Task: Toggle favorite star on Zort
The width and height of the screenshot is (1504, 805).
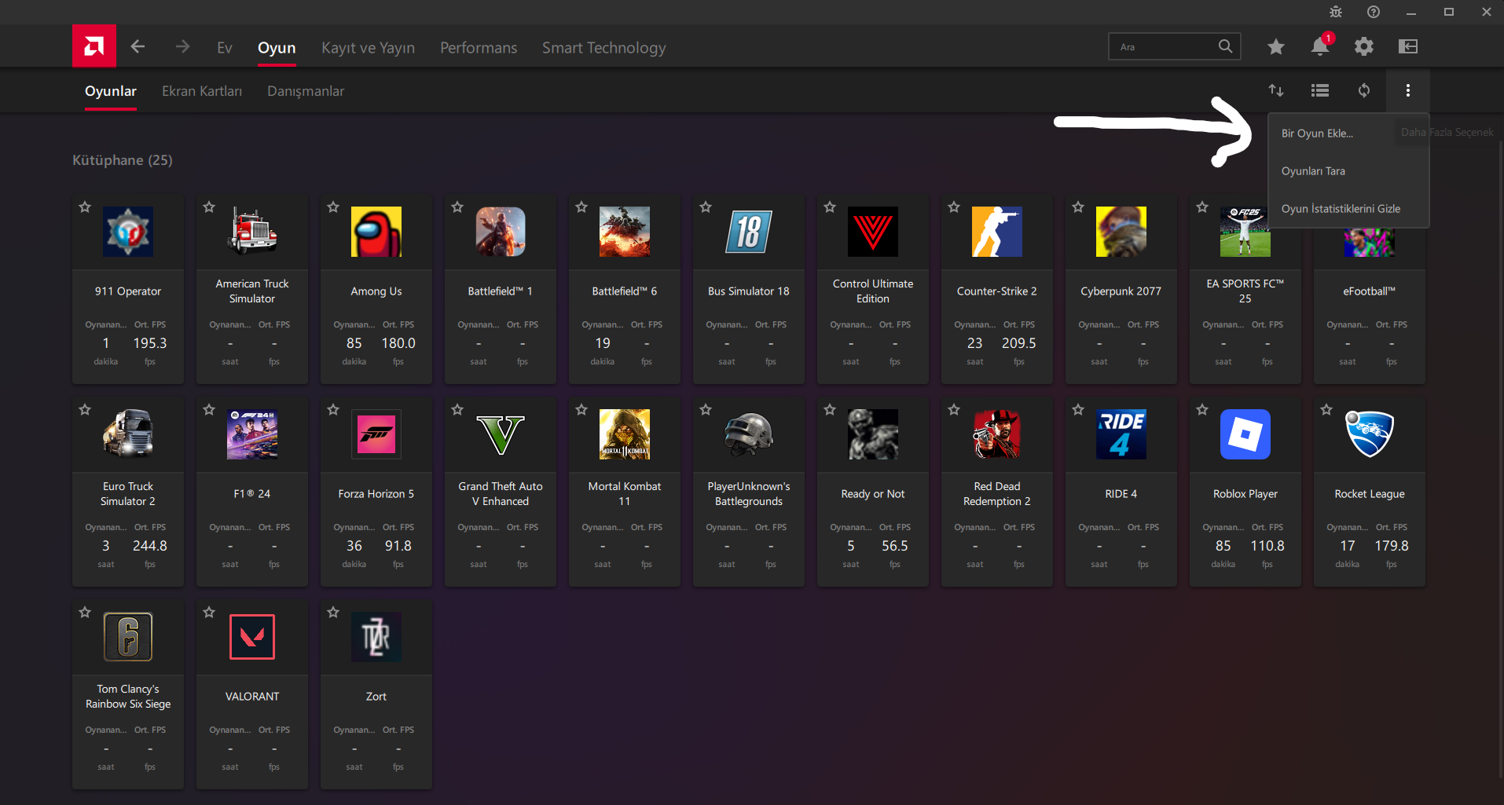Action: [333, 613]
